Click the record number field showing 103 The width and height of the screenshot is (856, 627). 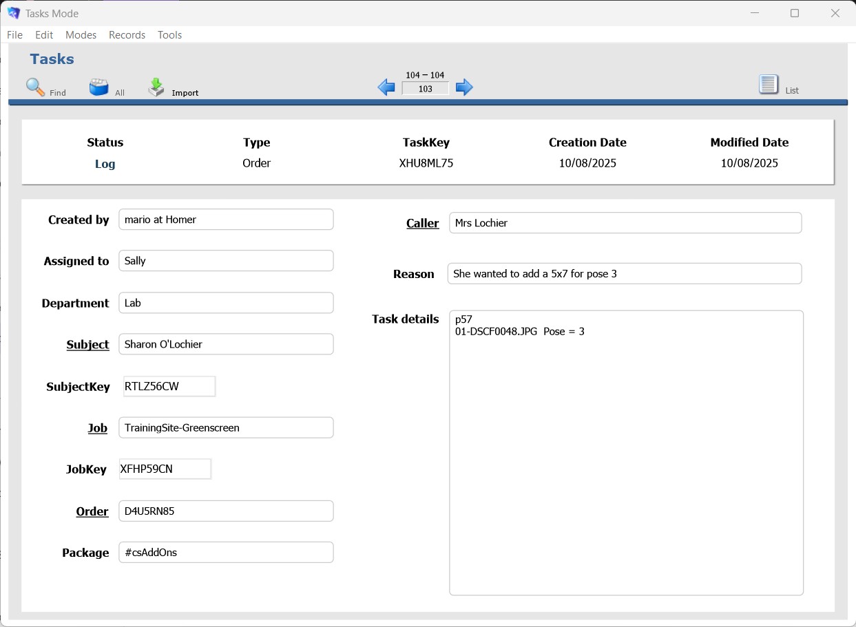[x=425, y=89]
